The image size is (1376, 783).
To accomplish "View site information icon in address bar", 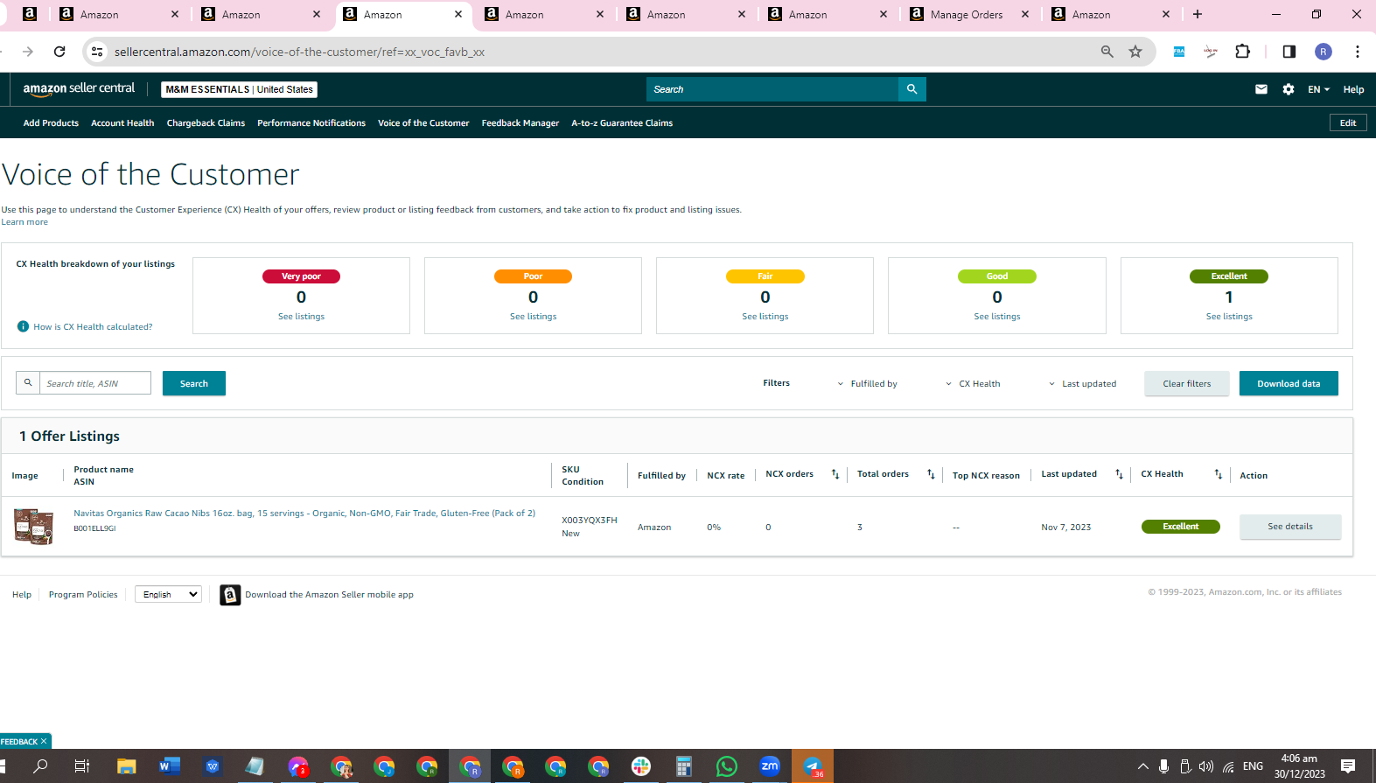I will click(x=97, y=52).
